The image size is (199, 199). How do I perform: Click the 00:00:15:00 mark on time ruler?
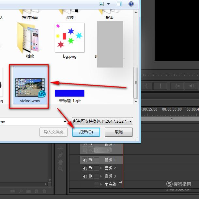[x=149, y=109]
